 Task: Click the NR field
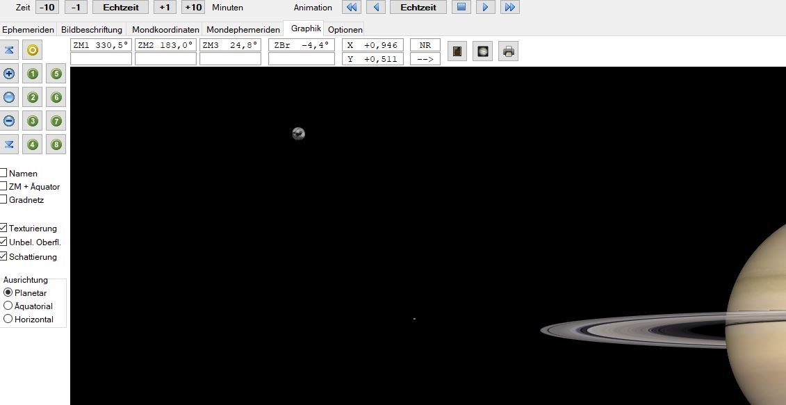[x=425, y=45]
